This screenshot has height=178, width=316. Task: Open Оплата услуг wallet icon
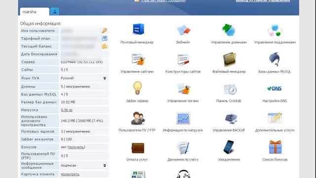click(x=138, y=148)
